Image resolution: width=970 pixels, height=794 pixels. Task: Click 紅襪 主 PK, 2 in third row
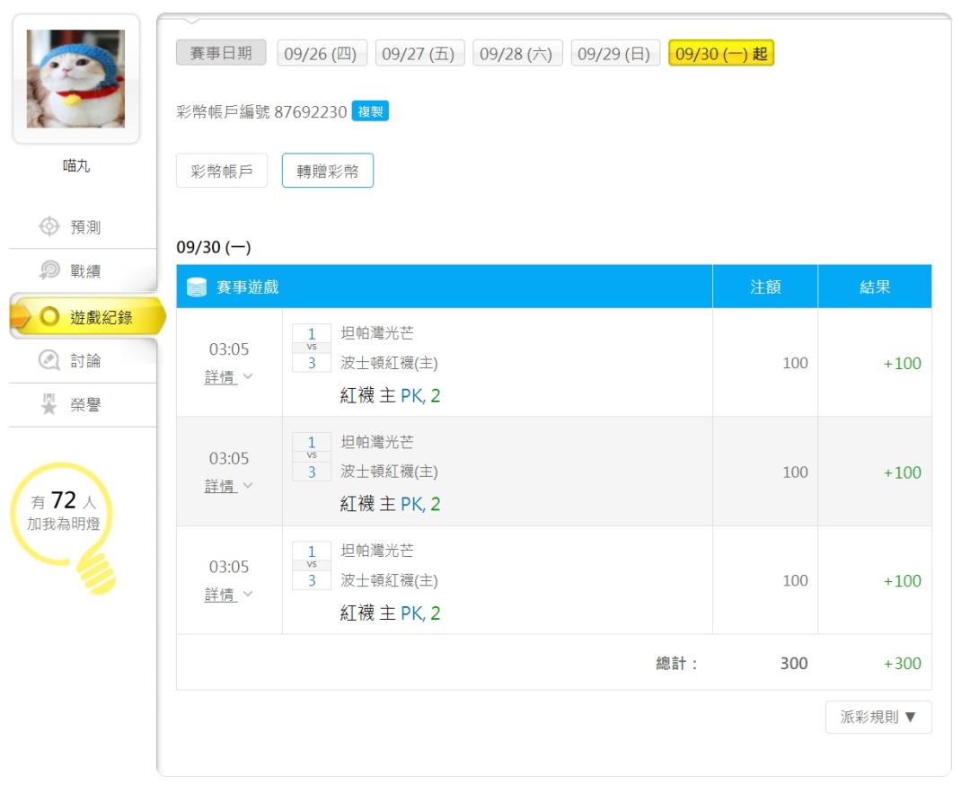[x=390, y=613]
